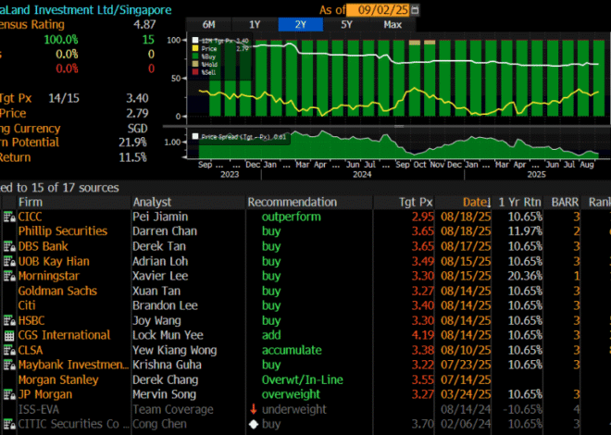611x435 pixels.
Task: Click the Overwt/In-Line recommendation
Action: click(303, 379)
